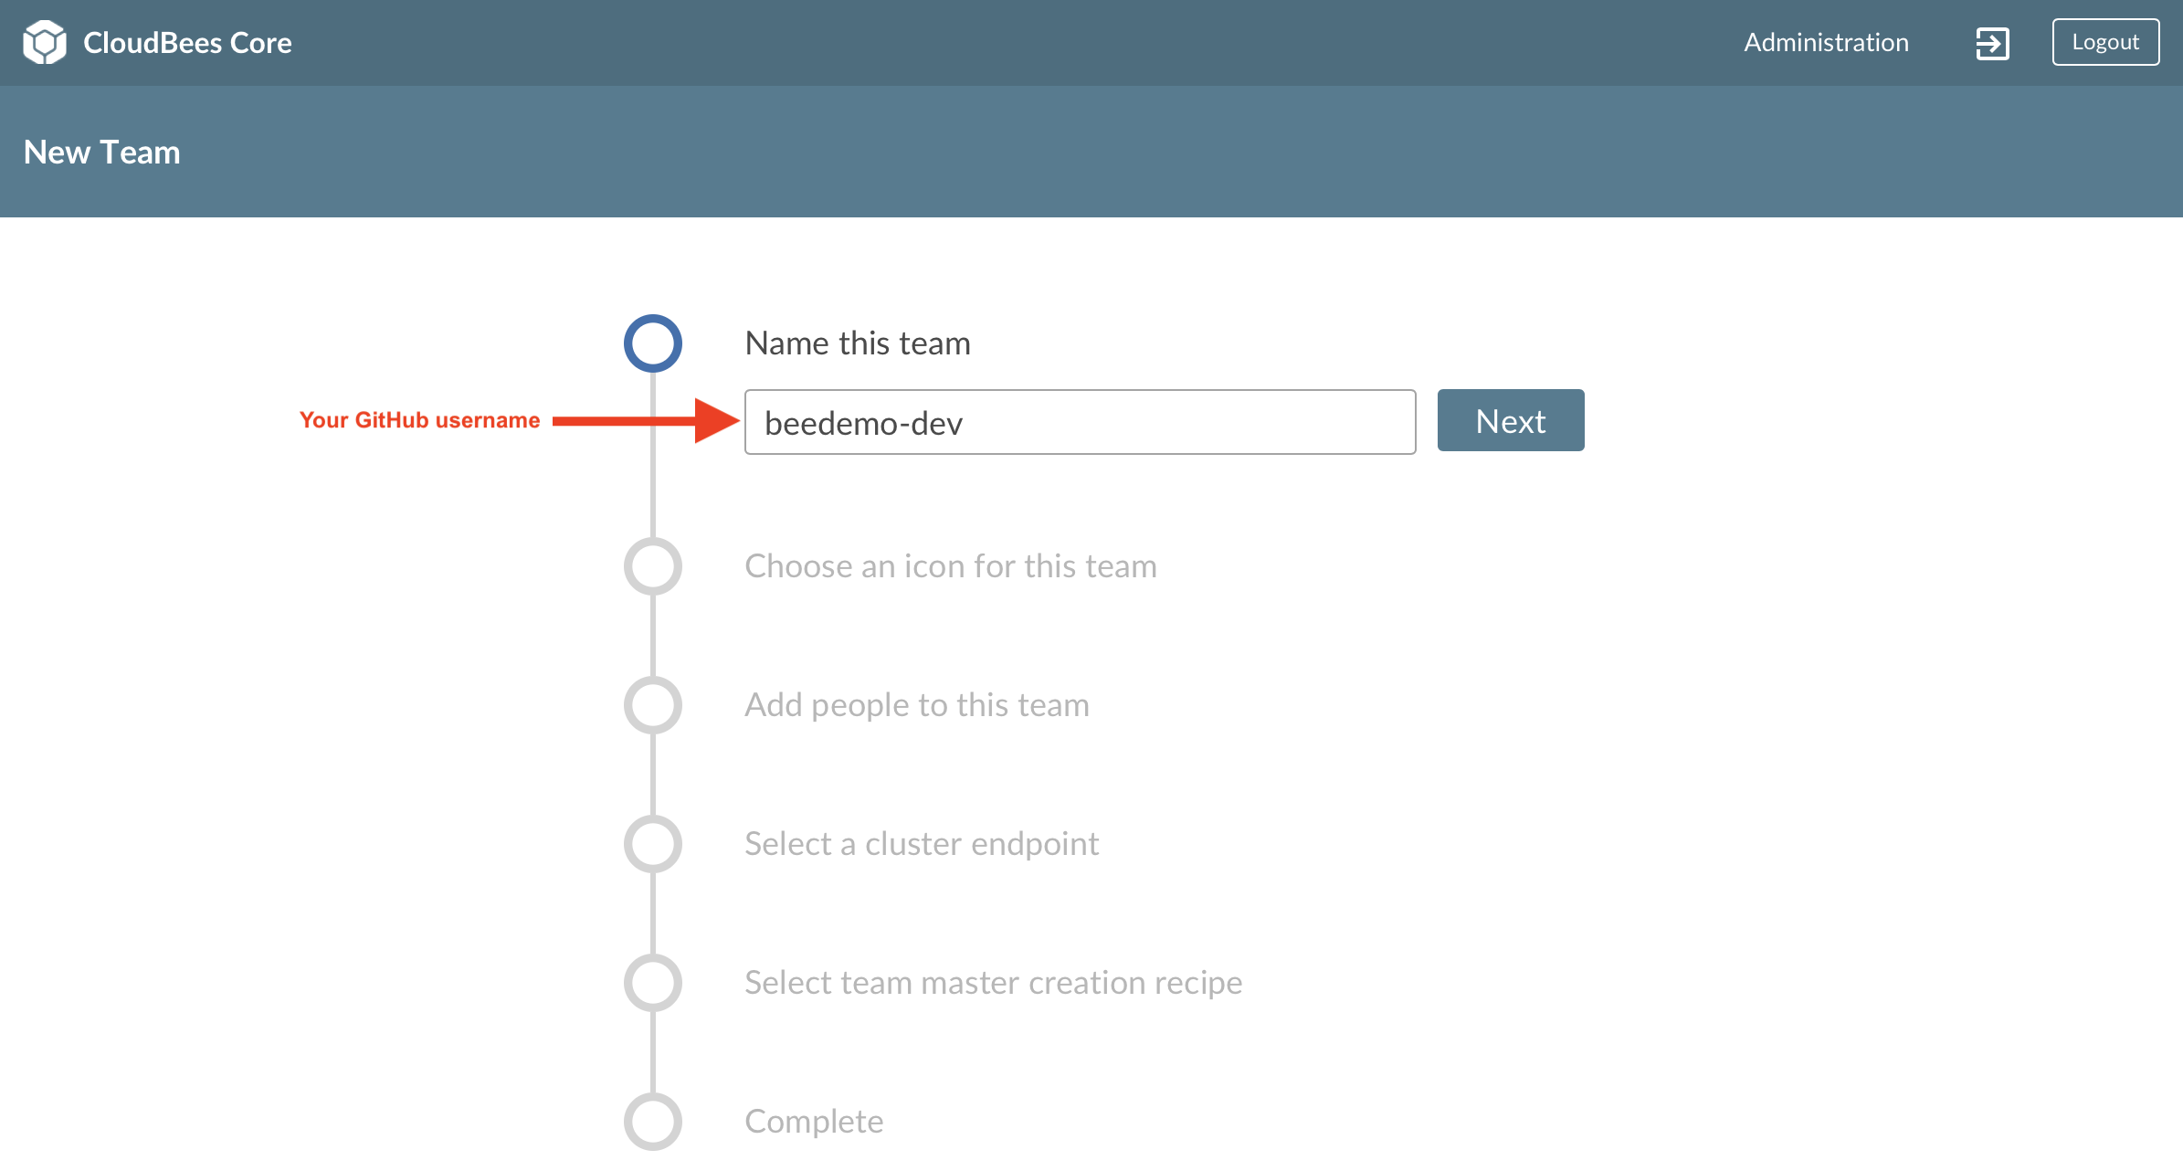Viewport: 2183px width, 1171px height.
Task: Open the Administration menu item
Action: pos(1826,42)
